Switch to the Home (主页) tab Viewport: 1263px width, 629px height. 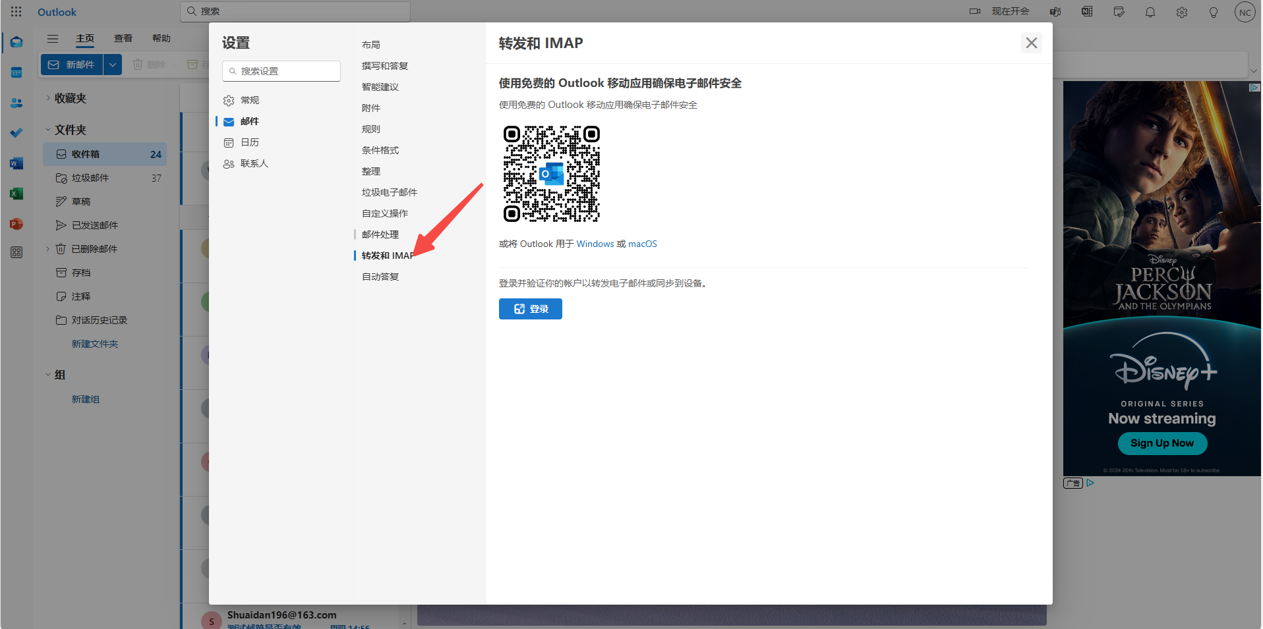[85, 38]
